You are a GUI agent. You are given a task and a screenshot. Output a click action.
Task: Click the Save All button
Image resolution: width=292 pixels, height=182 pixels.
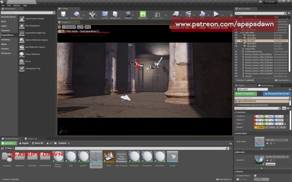37,143
